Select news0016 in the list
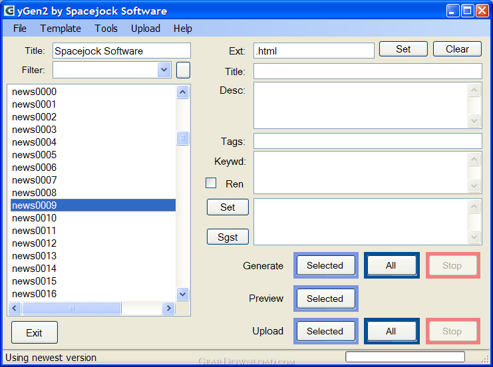 coord(93,294)
